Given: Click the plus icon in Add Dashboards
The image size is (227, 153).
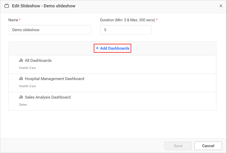Looking at the screenshot, I should coord(97,48).
